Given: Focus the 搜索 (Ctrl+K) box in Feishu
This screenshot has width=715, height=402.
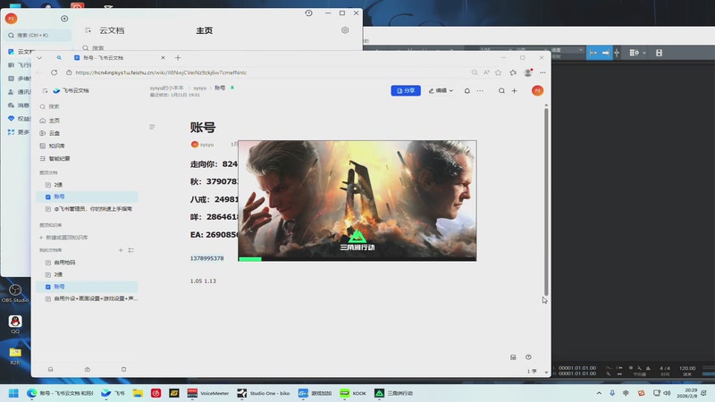Looking at the screenshot, I should pyautogui.click(x=39, y=35).
